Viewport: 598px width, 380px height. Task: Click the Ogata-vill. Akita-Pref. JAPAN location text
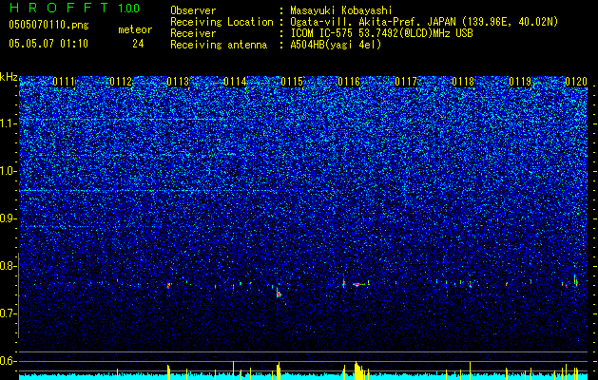click(x=424, y=22)
